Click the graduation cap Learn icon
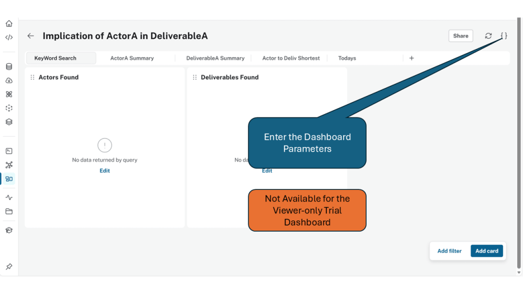 [x=9, y=230]
